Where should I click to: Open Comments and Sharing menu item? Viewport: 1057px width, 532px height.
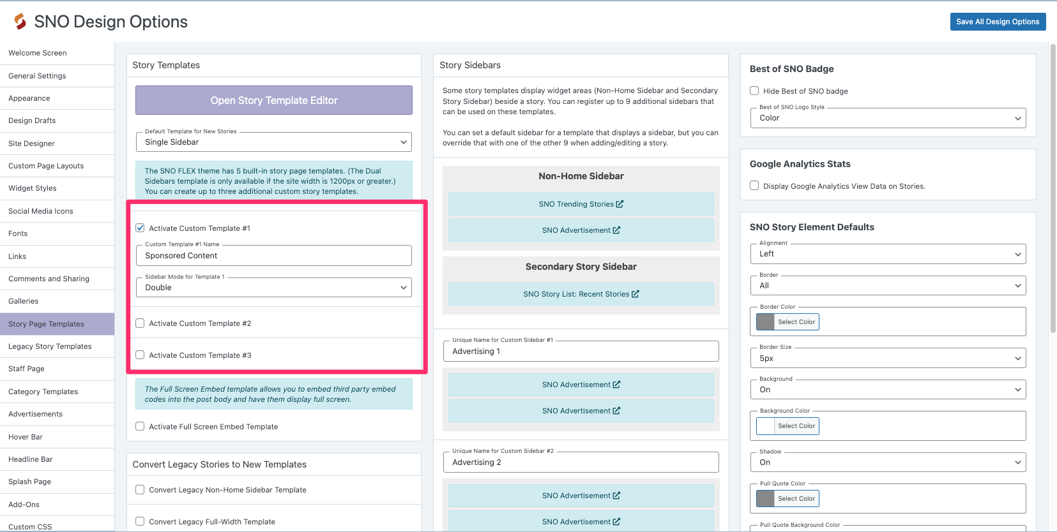point(57,279)
